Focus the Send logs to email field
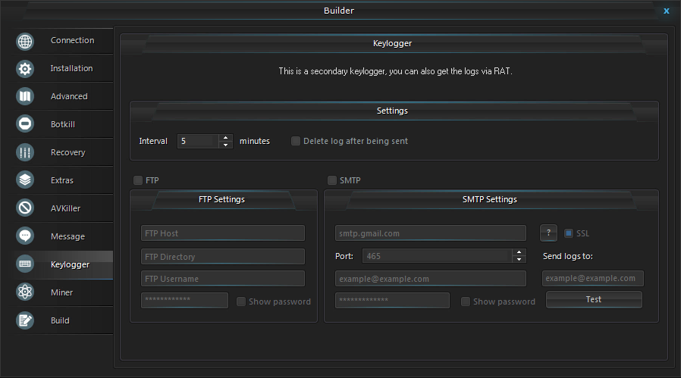This screenshot has width=681, height=378. pyautogui.click(x=593, y=278)
